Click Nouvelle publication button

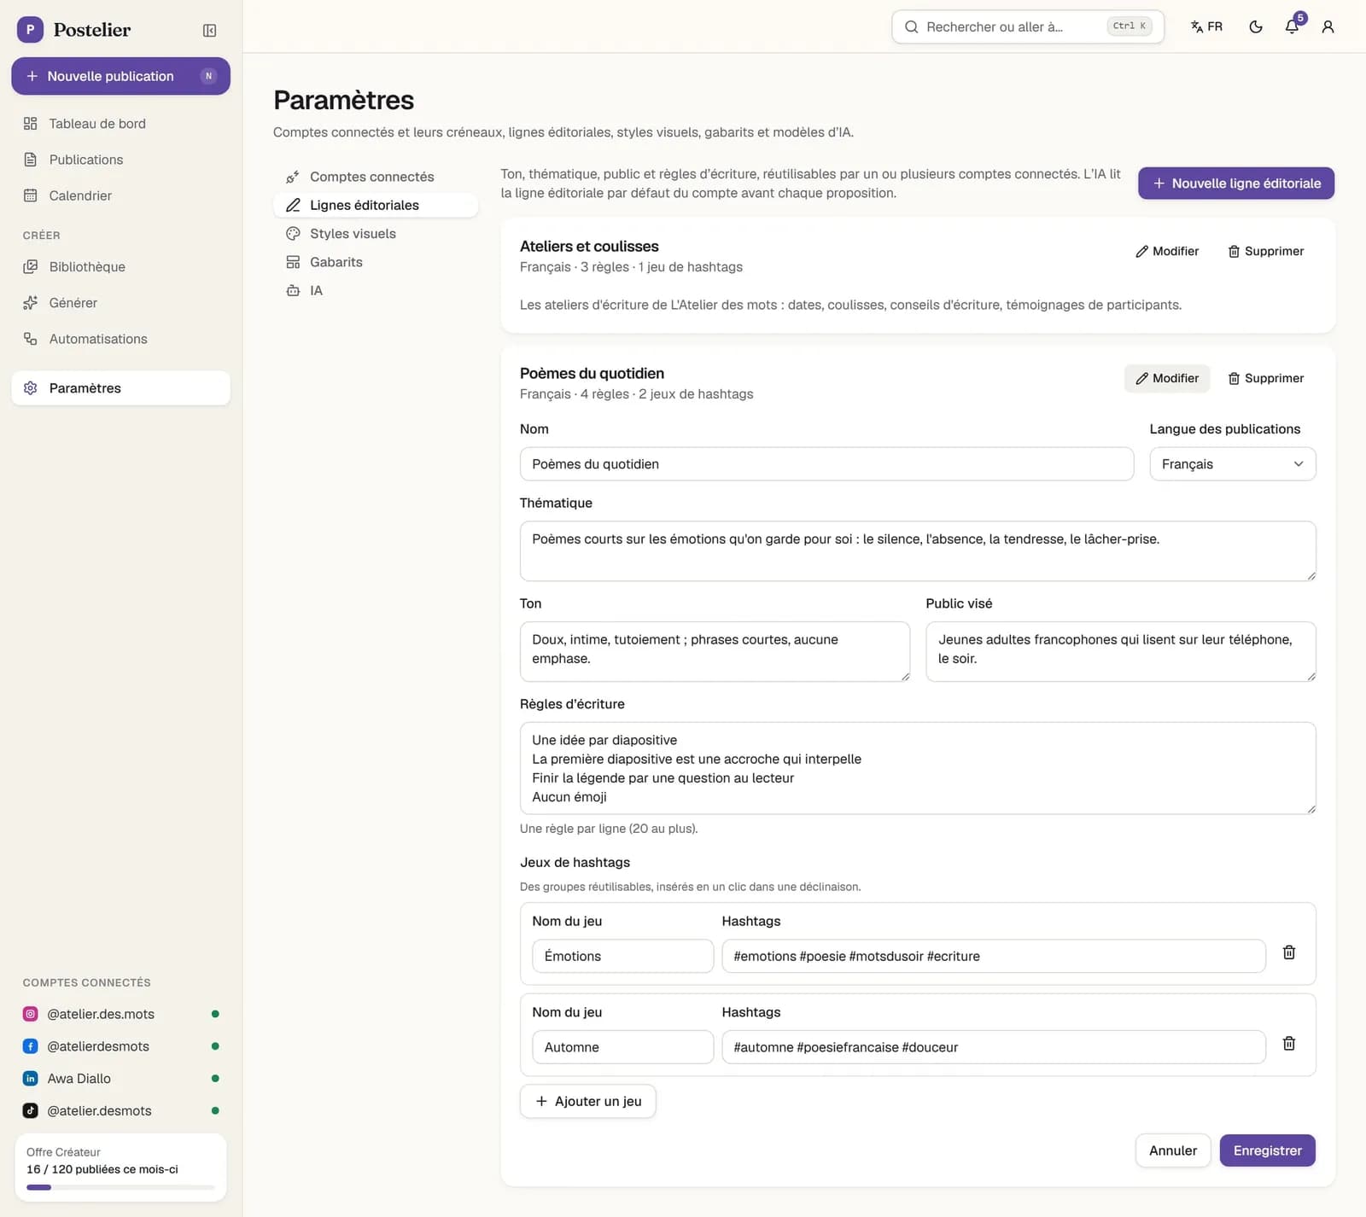pos(120,76)
